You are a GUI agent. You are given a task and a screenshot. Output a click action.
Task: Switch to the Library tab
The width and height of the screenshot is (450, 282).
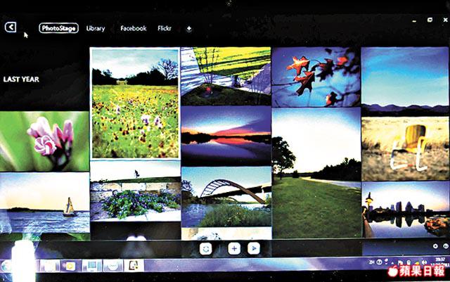(x=96, y=28)
